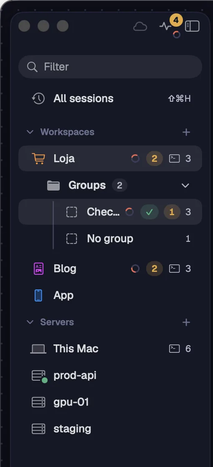Click the orange badge 1 on Chec…
Image resolution: width=213 pixels, height=467 pixels.
pos(172,212)
